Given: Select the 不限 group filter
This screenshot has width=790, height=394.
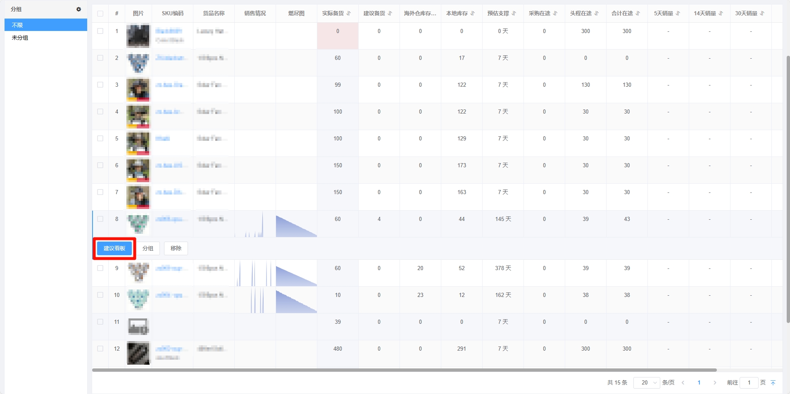Looking at the screenshot, I should (46, 25).
